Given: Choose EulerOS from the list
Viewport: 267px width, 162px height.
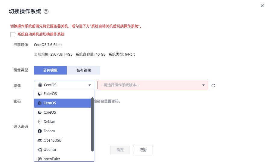Looking at the screenshot, I should [x=63, y=94].
